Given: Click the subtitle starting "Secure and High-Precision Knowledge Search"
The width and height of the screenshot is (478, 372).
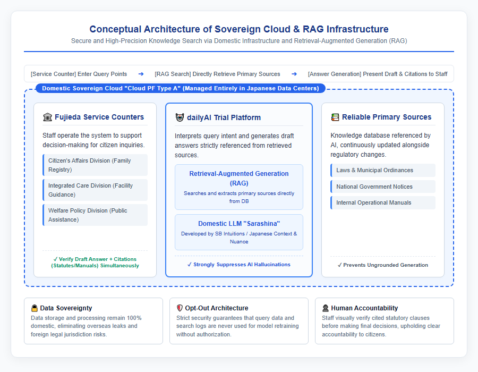Looking at the screenshot, I should (x=239, y=41).
